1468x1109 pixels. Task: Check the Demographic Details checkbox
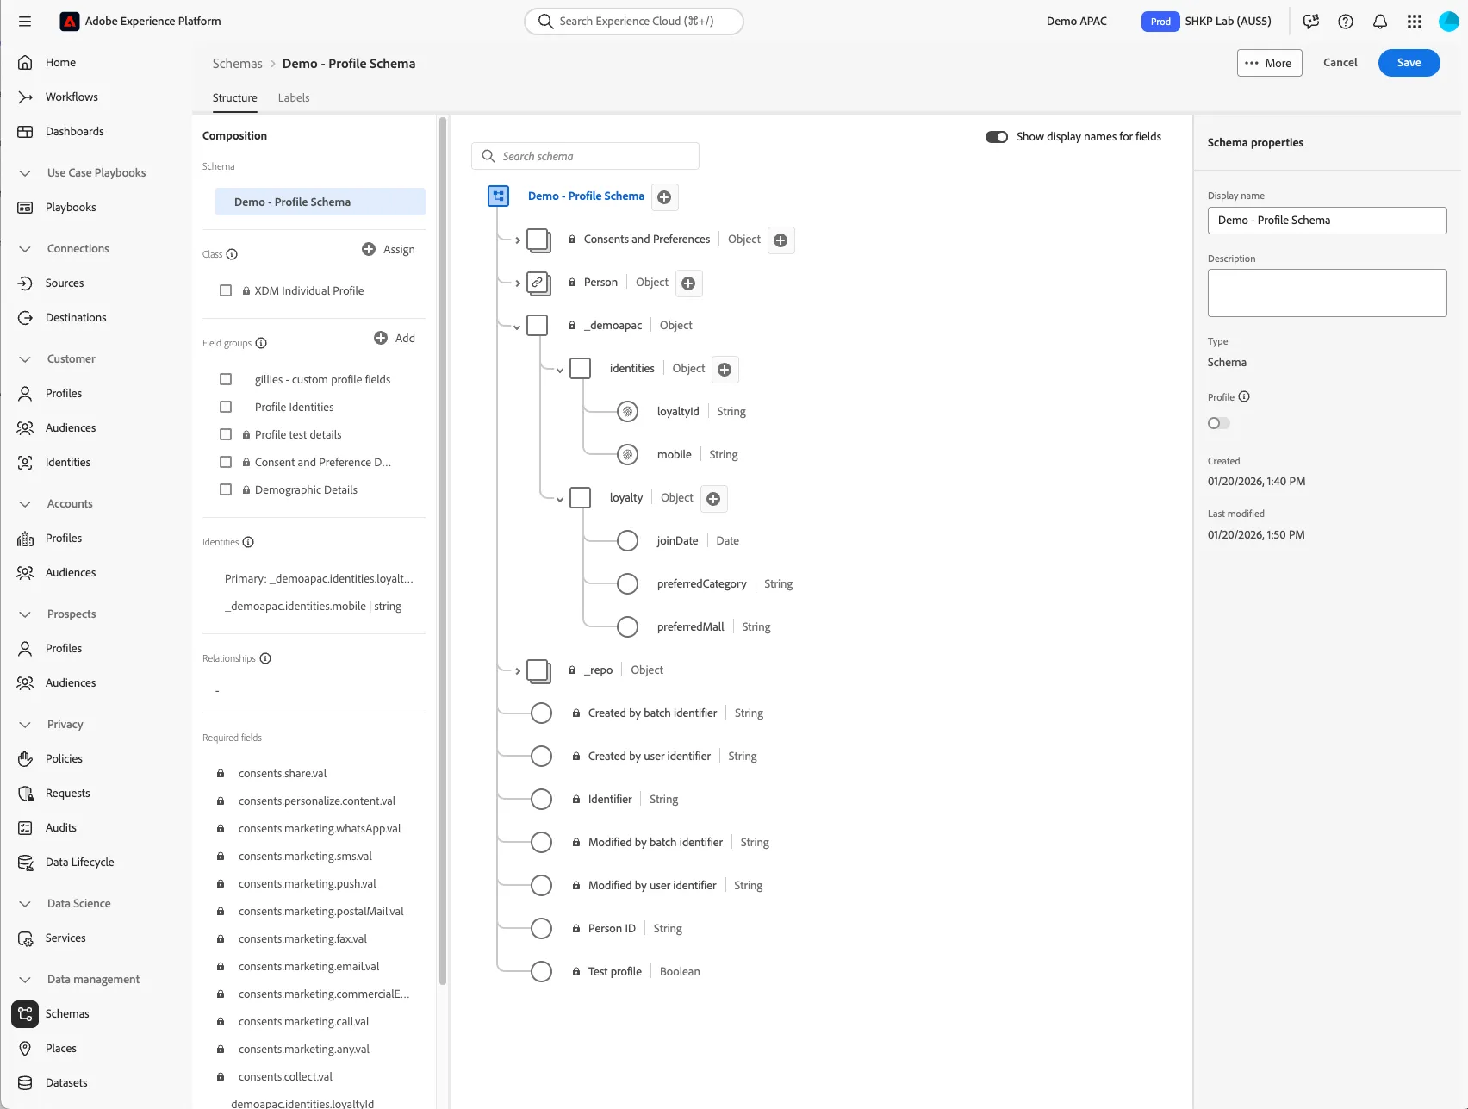point(226,489)
